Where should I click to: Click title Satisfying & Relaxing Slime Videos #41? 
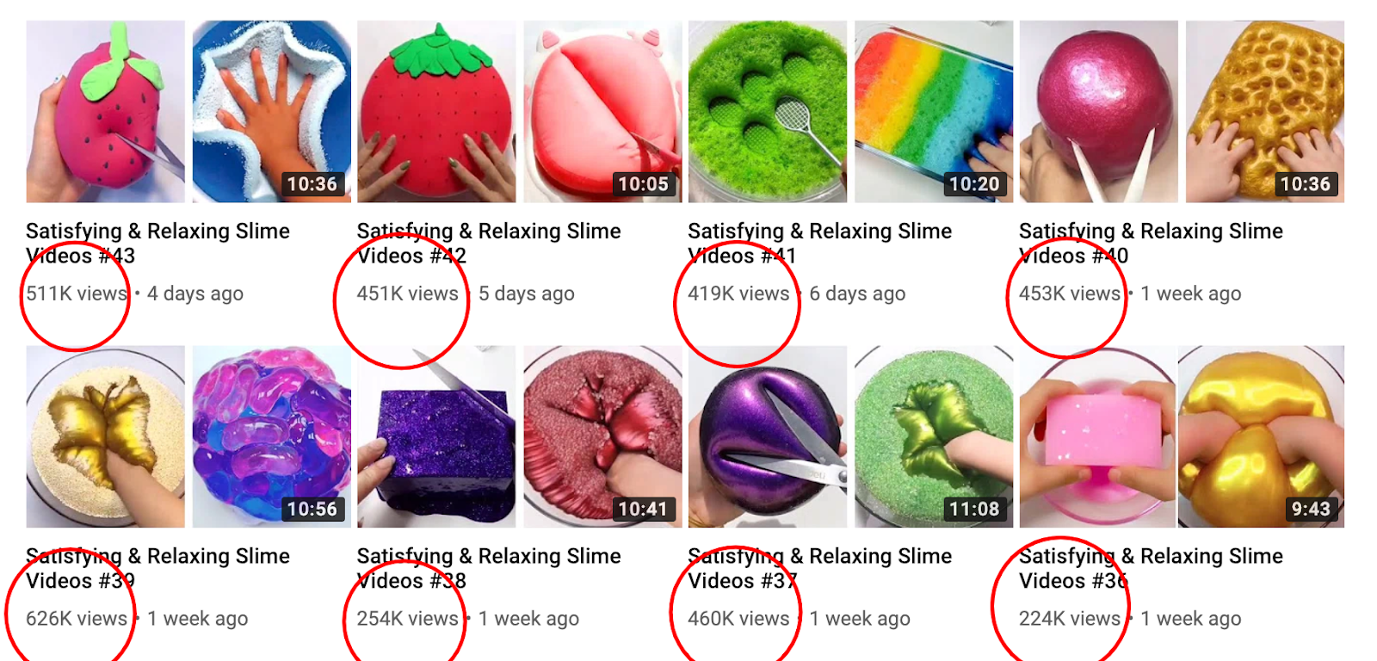[819, 244]
